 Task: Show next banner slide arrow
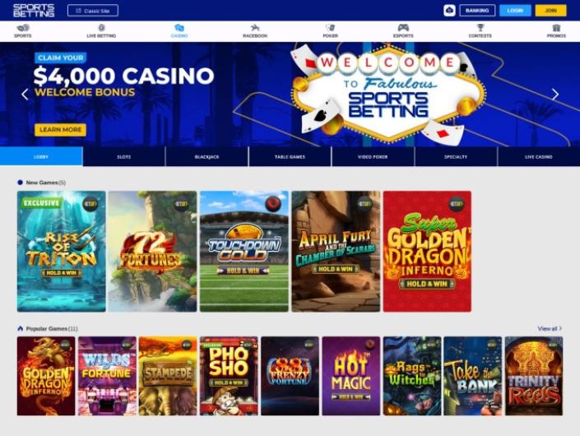pos(555,95)
